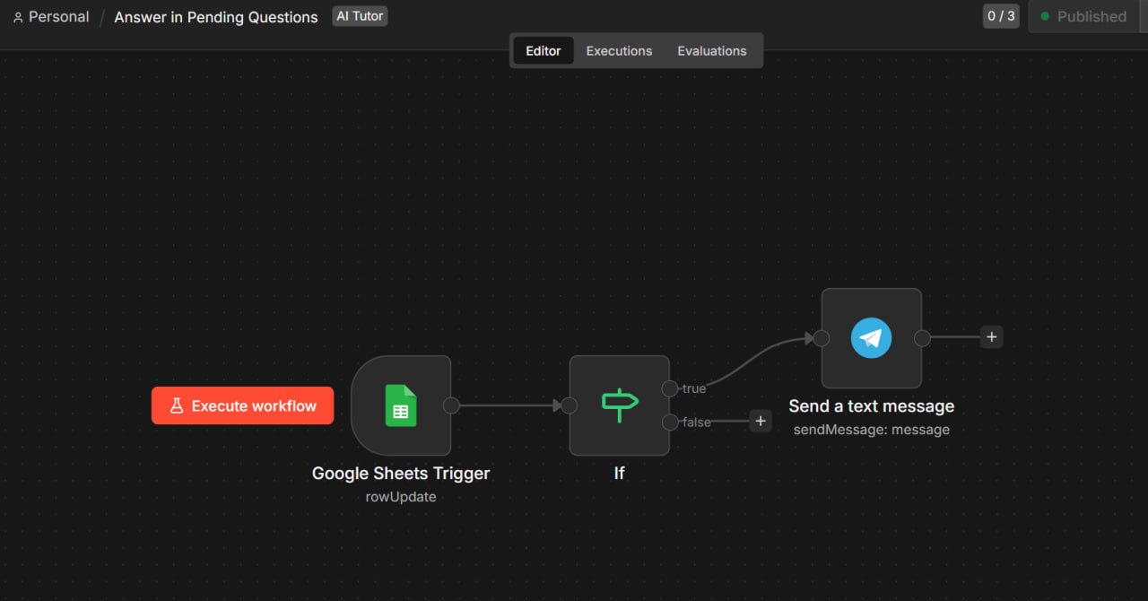The width and height of the screenshot is (1148, 601).
Task: Open the Personal project breadcrumb
Action: (51, 17)
